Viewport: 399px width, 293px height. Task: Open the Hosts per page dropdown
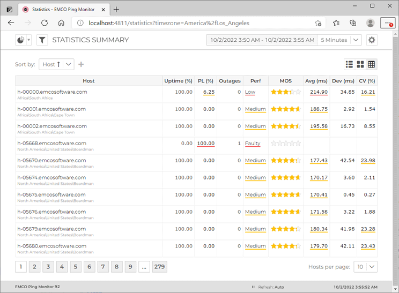tap(372, 267)
